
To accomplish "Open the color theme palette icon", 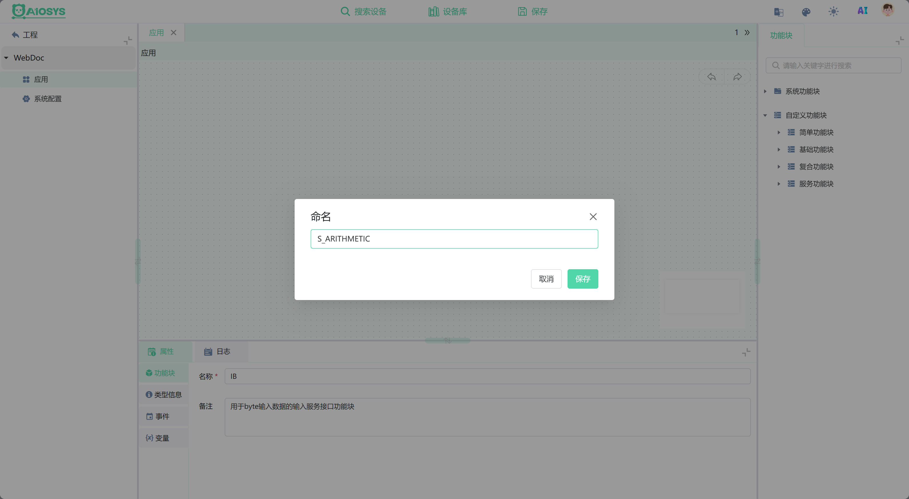I will click(x=806, y=12).
